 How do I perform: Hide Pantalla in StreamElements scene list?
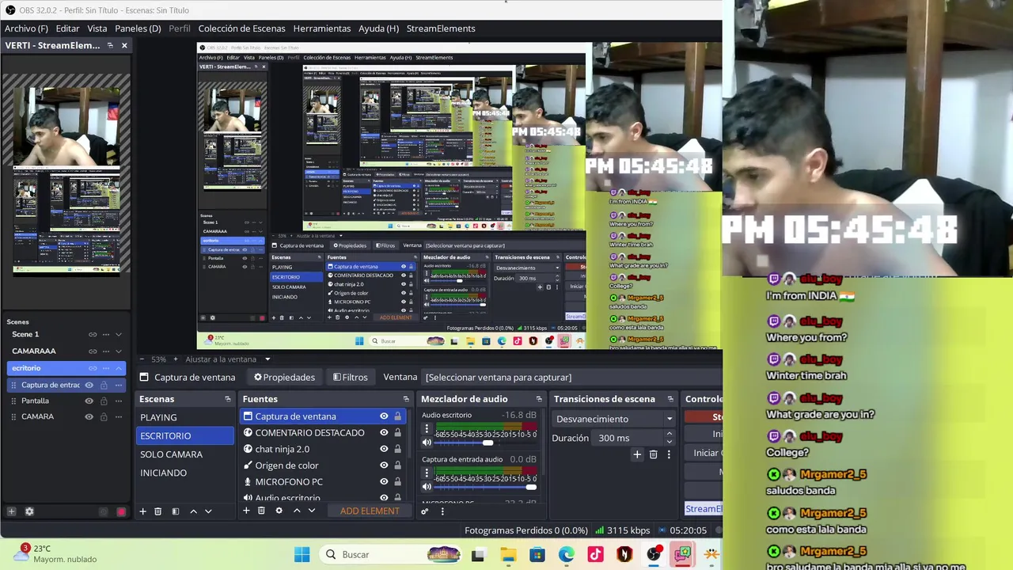(89, 401)
